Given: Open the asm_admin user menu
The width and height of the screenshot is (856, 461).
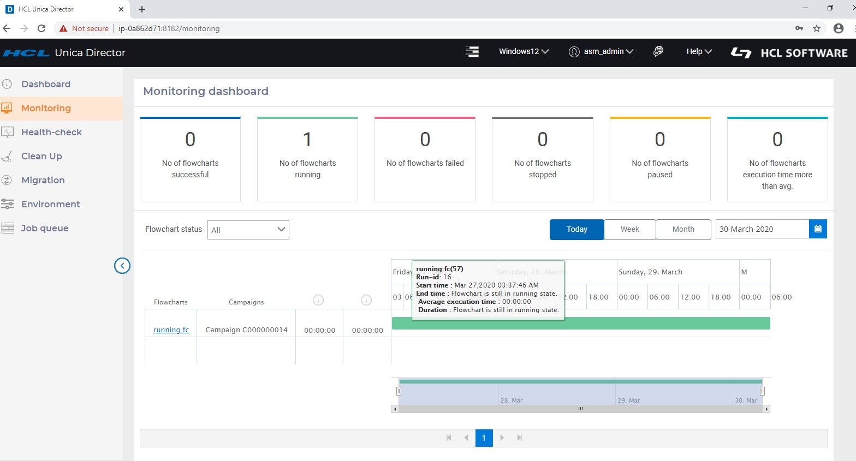Looking at the screenshot, I should tap(602, 51).
